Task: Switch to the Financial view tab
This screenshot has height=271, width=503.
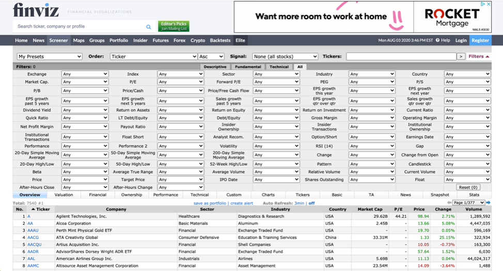Action: click(98, 195)
